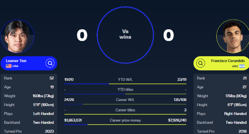Click search icon beside Francisco Cerundolo
Image resolution: width=249 pixels, height=134 pixels.
click(201, 63)
